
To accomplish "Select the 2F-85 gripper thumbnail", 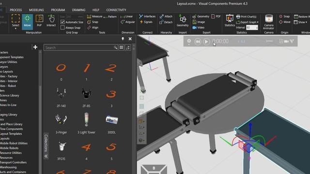I will pos(86,93).
